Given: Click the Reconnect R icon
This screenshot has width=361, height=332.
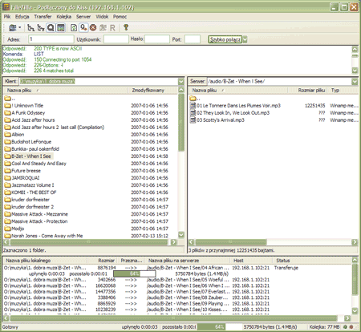Looking at the screenshot, I should point(112,28).
